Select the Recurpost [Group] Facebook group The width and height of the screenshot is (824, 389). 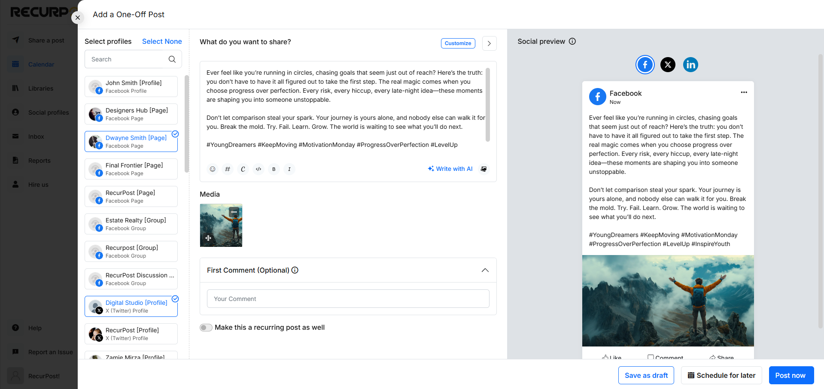click(x=131, y=252)
